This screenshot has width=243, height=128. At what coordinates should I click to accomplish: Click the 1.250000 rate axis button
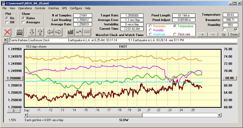14,78
